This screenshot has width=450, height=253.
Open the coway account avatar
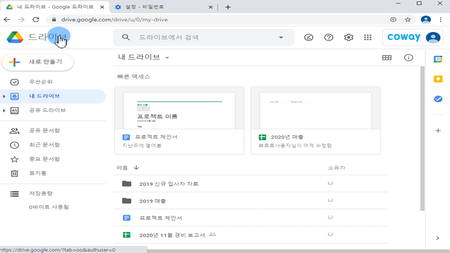(x=433, y=37)
